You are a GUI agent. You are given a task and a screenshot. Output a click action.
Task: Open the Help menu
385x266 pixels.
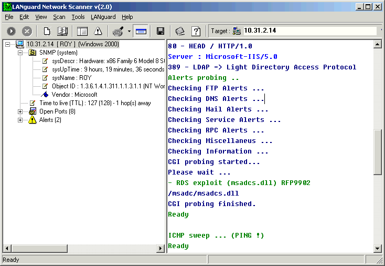point(127,17)
